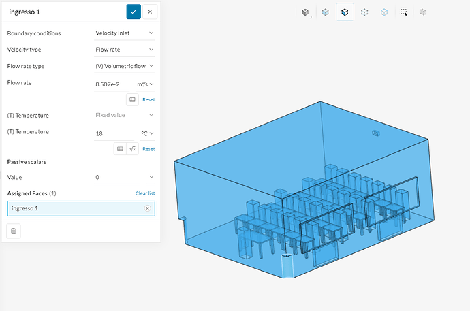The image size is (470, 311).
Task: Delete ingresso 1 with the trash icon
Action: tap(14, 231)
